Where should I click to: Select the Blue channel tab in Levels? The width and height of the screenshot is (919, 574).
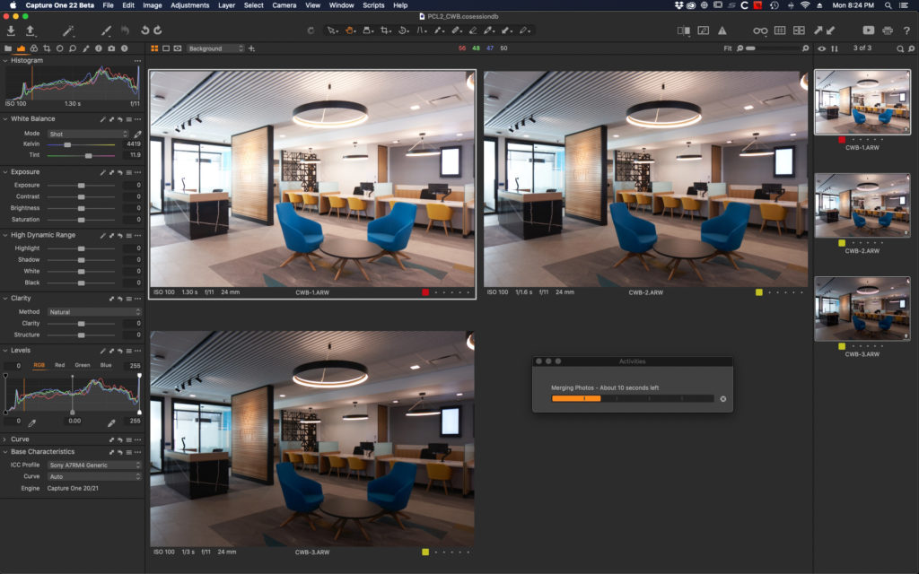click(106, 365)
